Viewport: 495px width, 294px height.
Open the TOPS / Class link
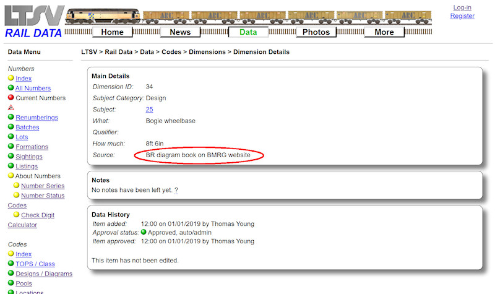tap(35, 264)
